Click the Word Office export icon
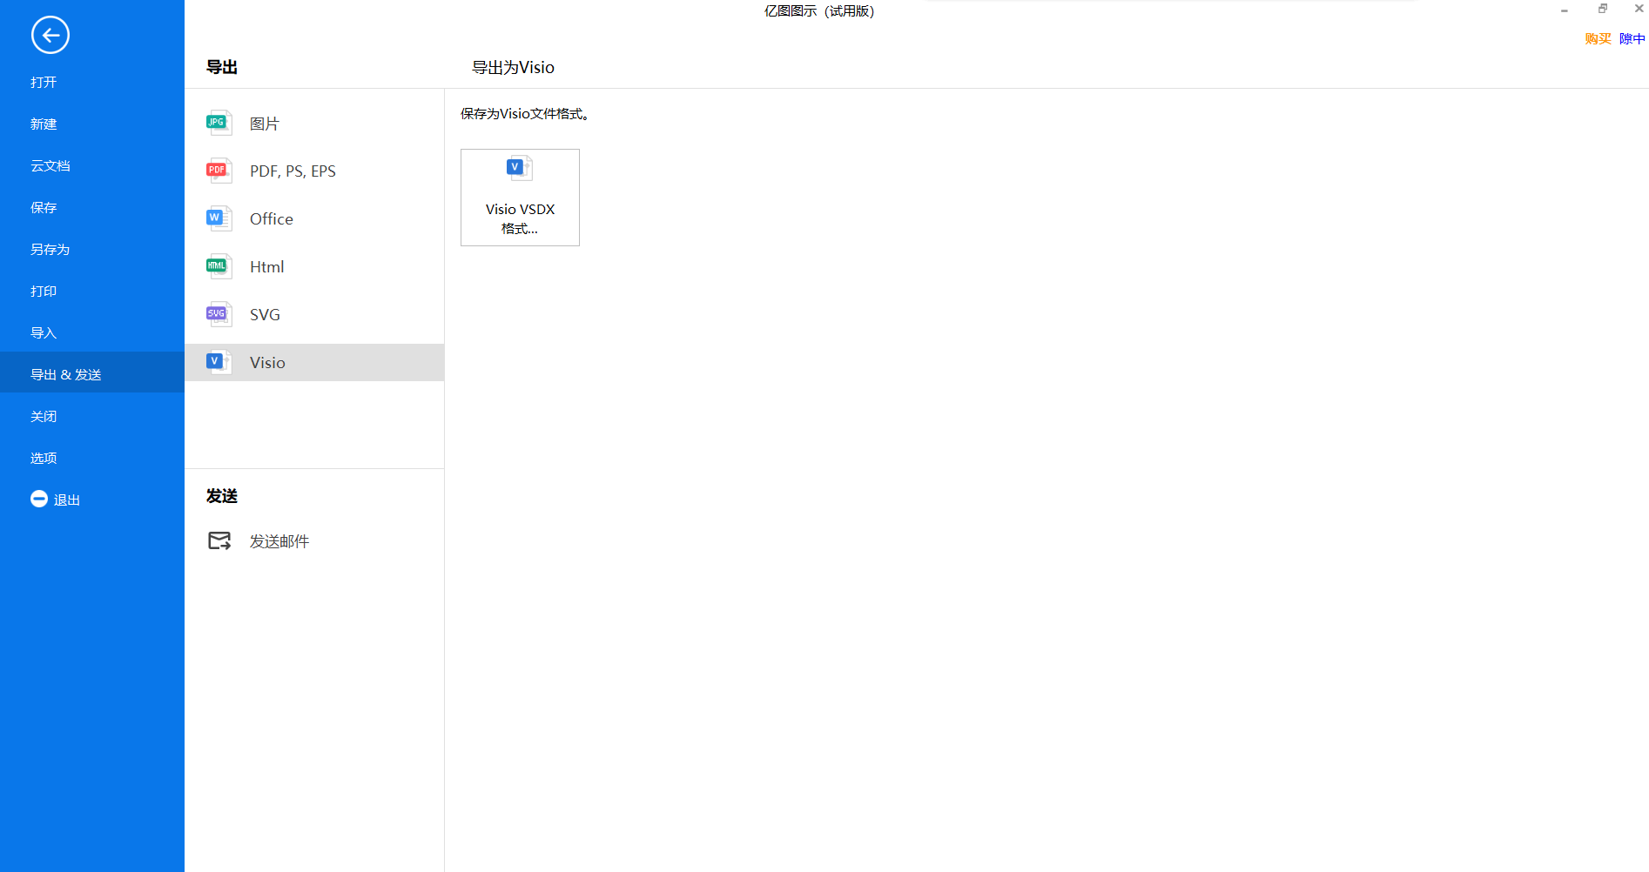This screenshot has width=1649, height=872. (219, 219)
